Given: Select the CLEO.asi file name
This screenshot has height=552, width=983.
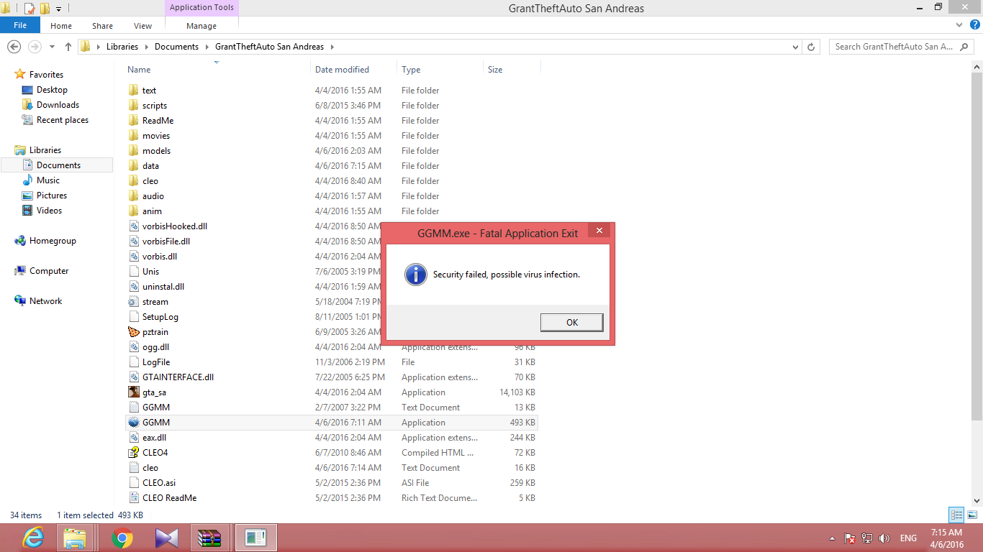Looking at the screenshot, I should [159, 483].
